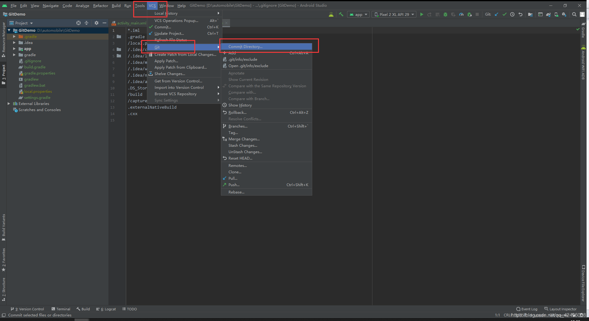Open Project panel settings gear
This screenshot has height=321, width=589.
click(97, 23)
